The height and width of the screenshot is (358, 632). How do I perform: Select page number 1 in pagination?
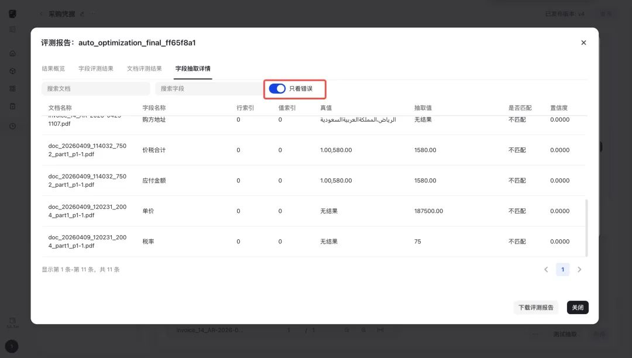tap(563, 270)
